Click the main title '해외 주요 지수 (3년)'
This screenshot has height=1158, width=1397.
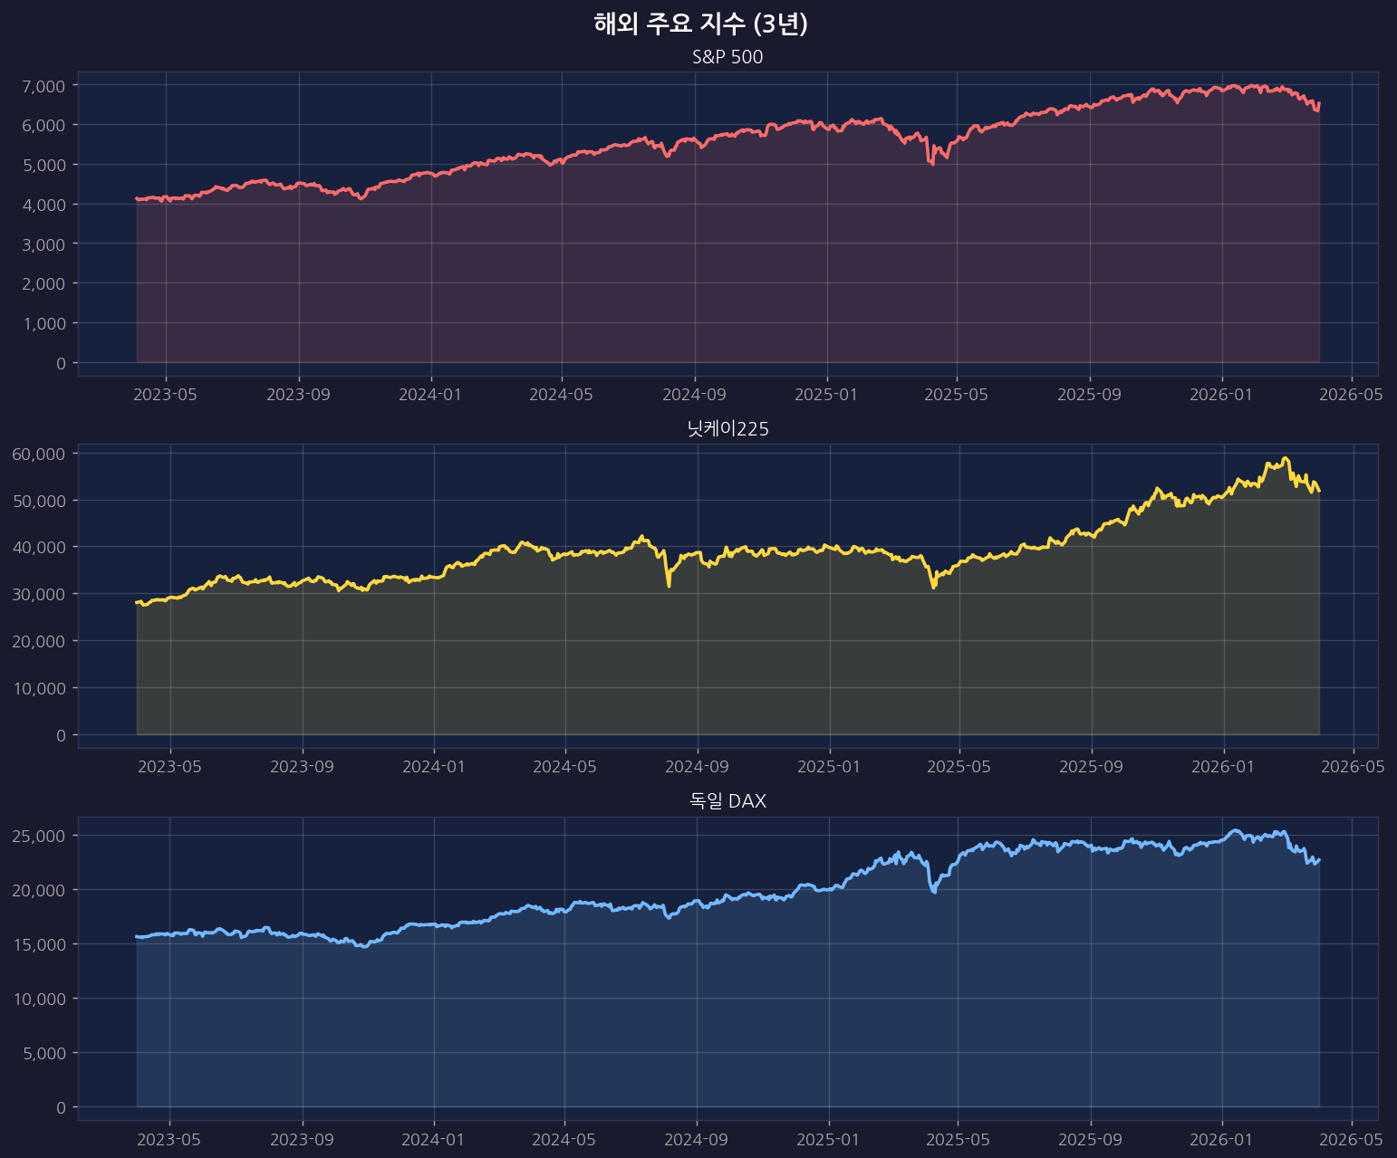tap(700, 24)
